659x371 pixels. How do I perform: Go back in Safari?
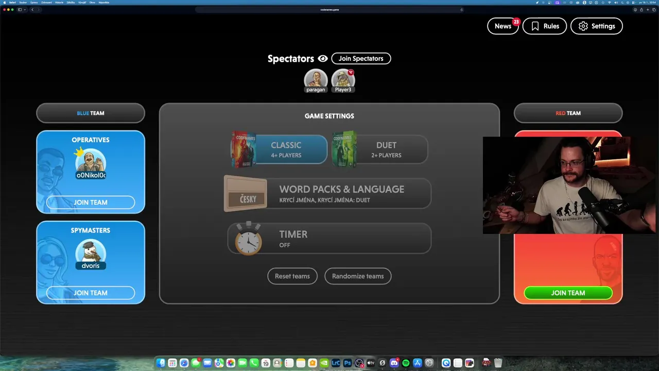click(32, 9)
